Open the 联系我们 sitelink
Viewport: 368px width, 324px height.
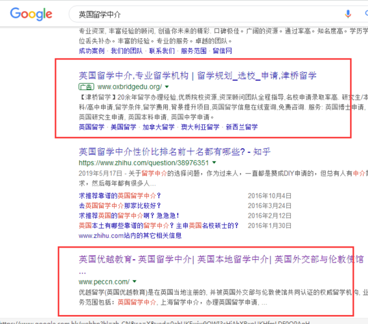(162, 51)
